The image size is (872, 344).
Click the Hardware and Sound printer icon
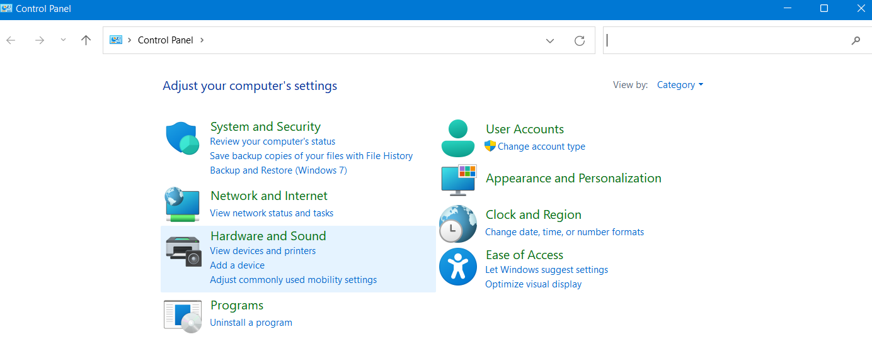(x=183, y=250)
